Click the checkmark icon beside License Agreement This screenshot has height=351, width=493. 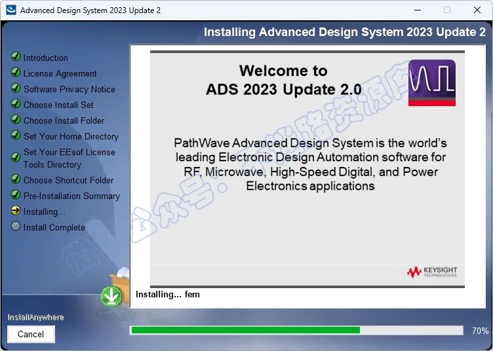coord(16,72)
